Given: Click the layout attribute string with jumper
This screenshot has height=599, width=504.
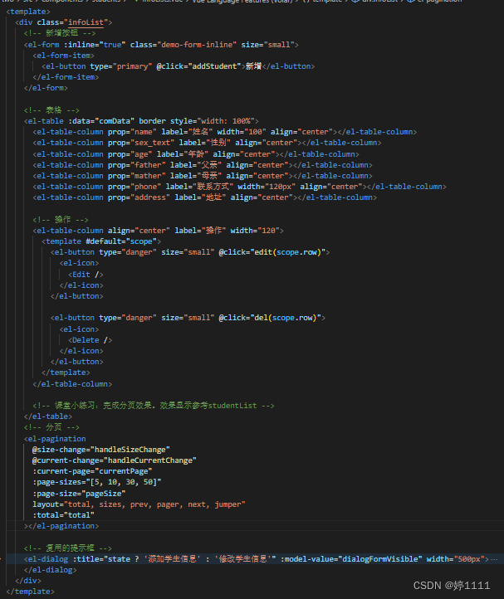Looking at the screenshot, I should (139, 504).
